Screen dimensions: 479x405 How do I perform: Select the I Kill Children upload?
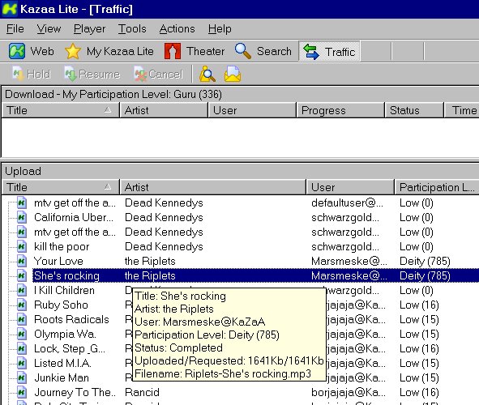tap(64, 290)
